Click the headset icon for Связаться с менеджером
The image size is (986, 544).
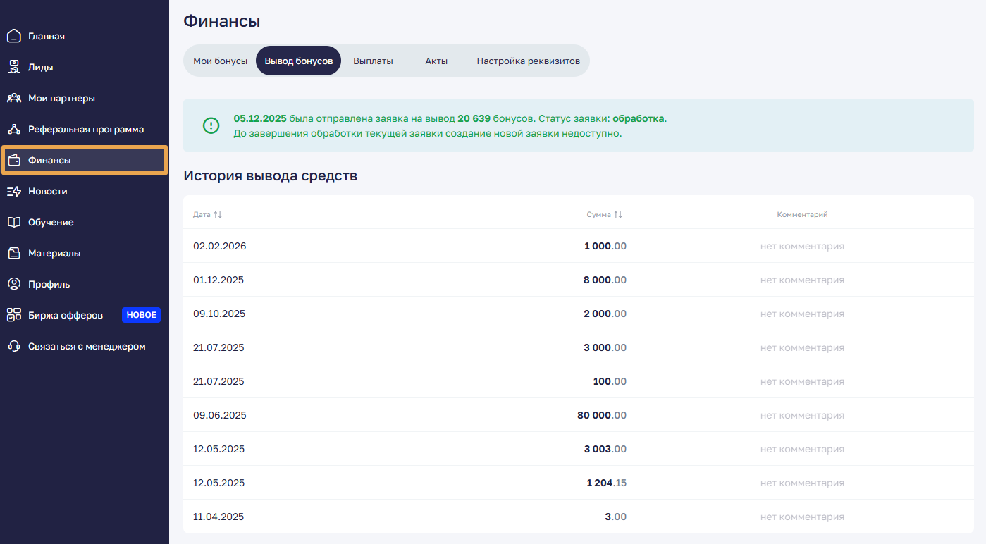13,346
